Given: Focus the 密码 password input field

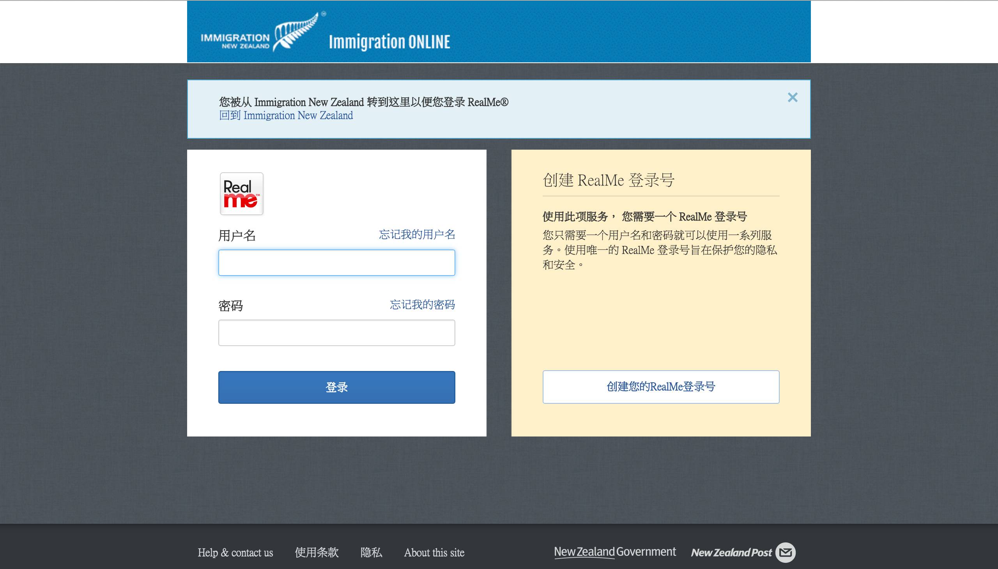Looking at the screenshot, I should pos(336,333).
